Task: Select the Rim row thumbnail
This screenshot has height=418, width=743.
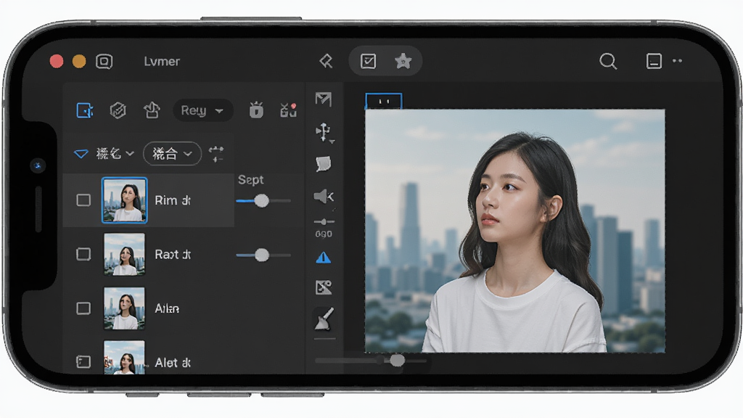Action: 125,200
